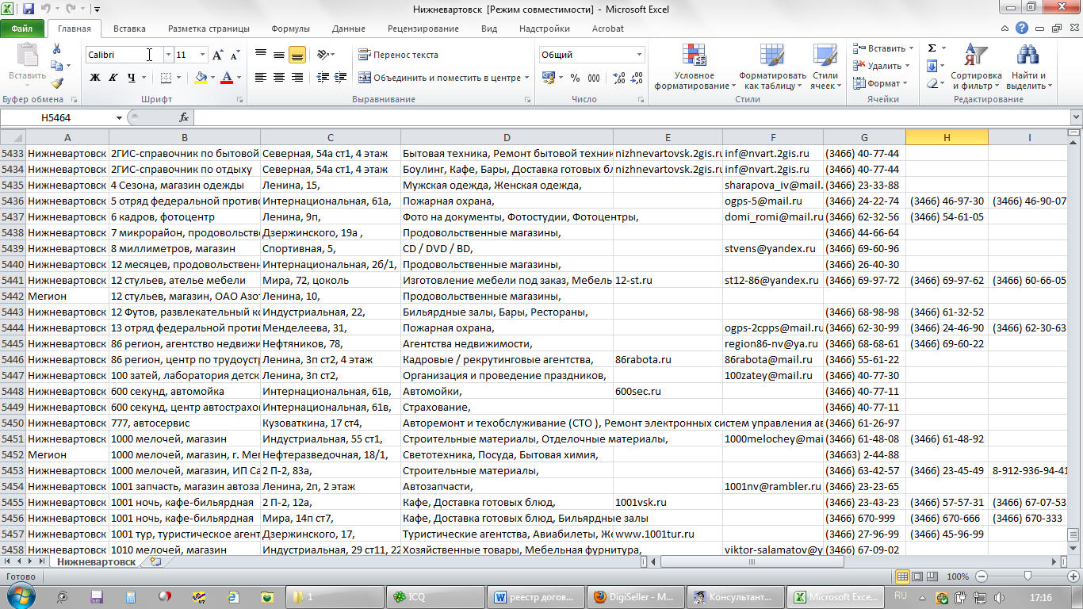Open Windows Start button
The image size is (1083, 609).
(x=21, y=596)
